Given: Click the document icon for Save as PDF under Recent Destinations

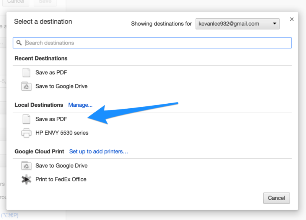Looking at the screenshot, I should point(26,73).
